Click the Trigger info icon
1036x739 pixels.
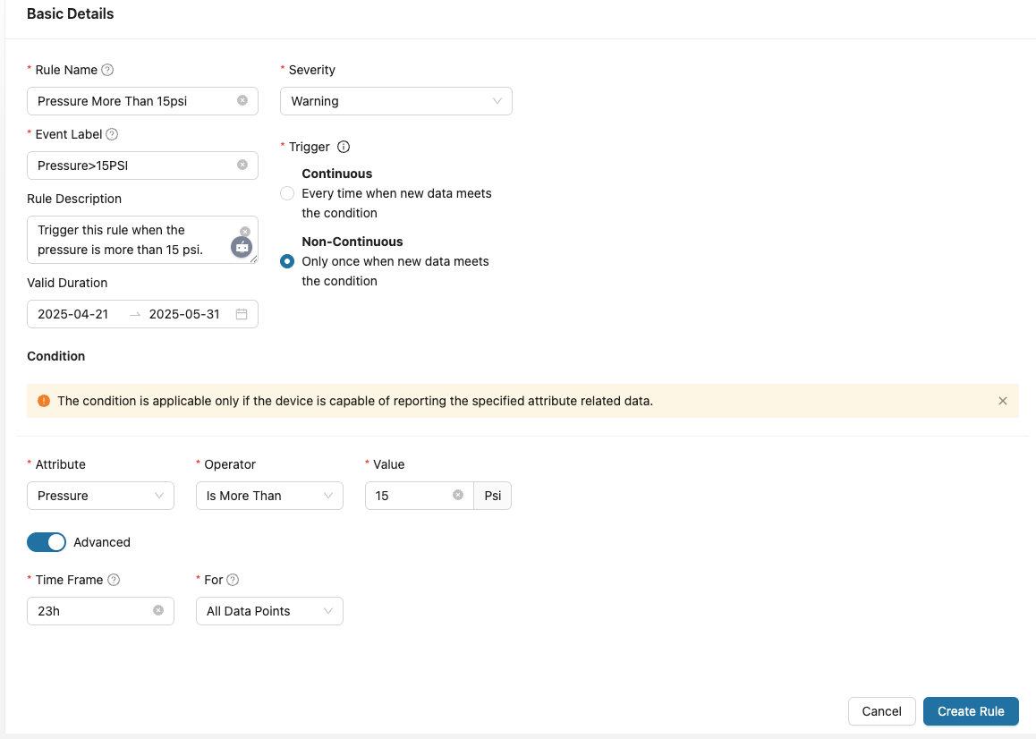tap(344, 147)
